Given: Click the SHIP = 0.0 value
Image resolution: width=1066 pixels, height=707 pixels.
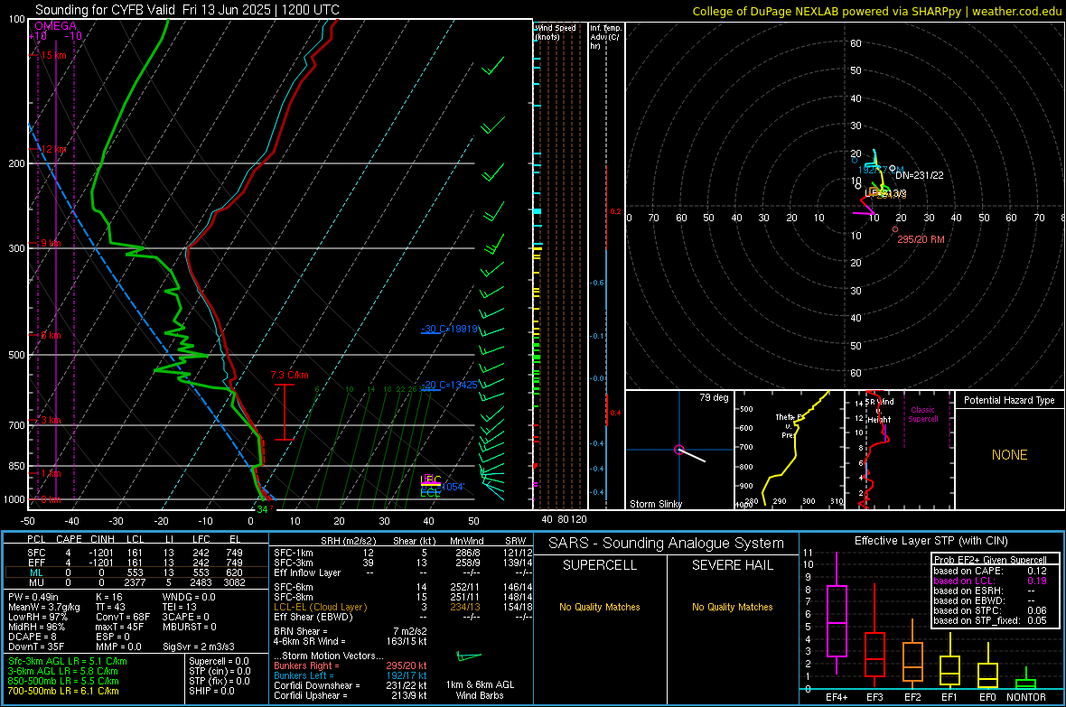Looking at the screenshot, I should [211, 691].
